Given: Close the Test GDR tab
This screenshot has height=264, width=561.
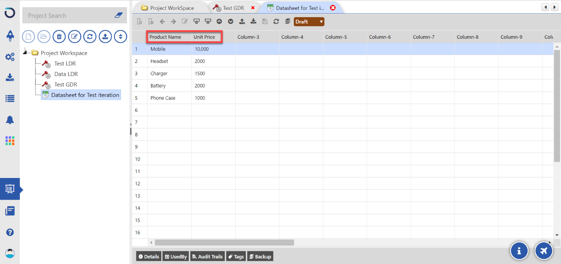Looking at the screenshot, I should click(x=253, y=8).
